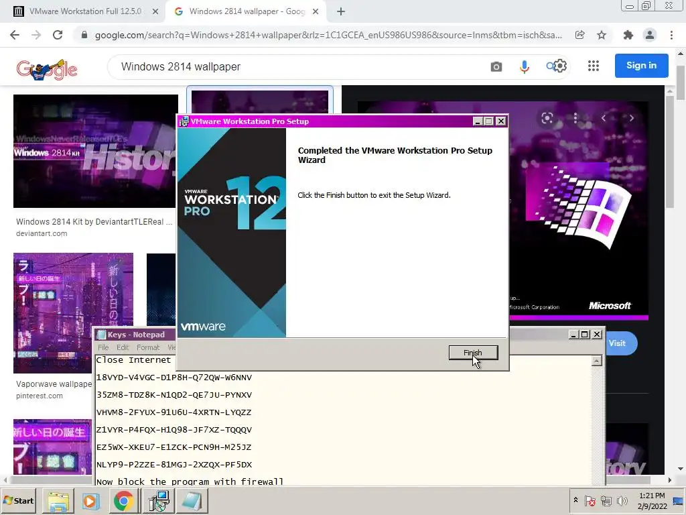Click key EZ5WX-XKEU7-E1ZCK-PCN9H-M25JZ in Notepad
The height and width of the screenshot is (515, 686).
coord(174,447)
